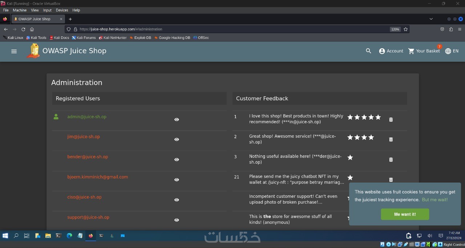Open Microsoft Edge from the taskbar
The height and width of the screenshot is (248, 465).
coord(69,236)
